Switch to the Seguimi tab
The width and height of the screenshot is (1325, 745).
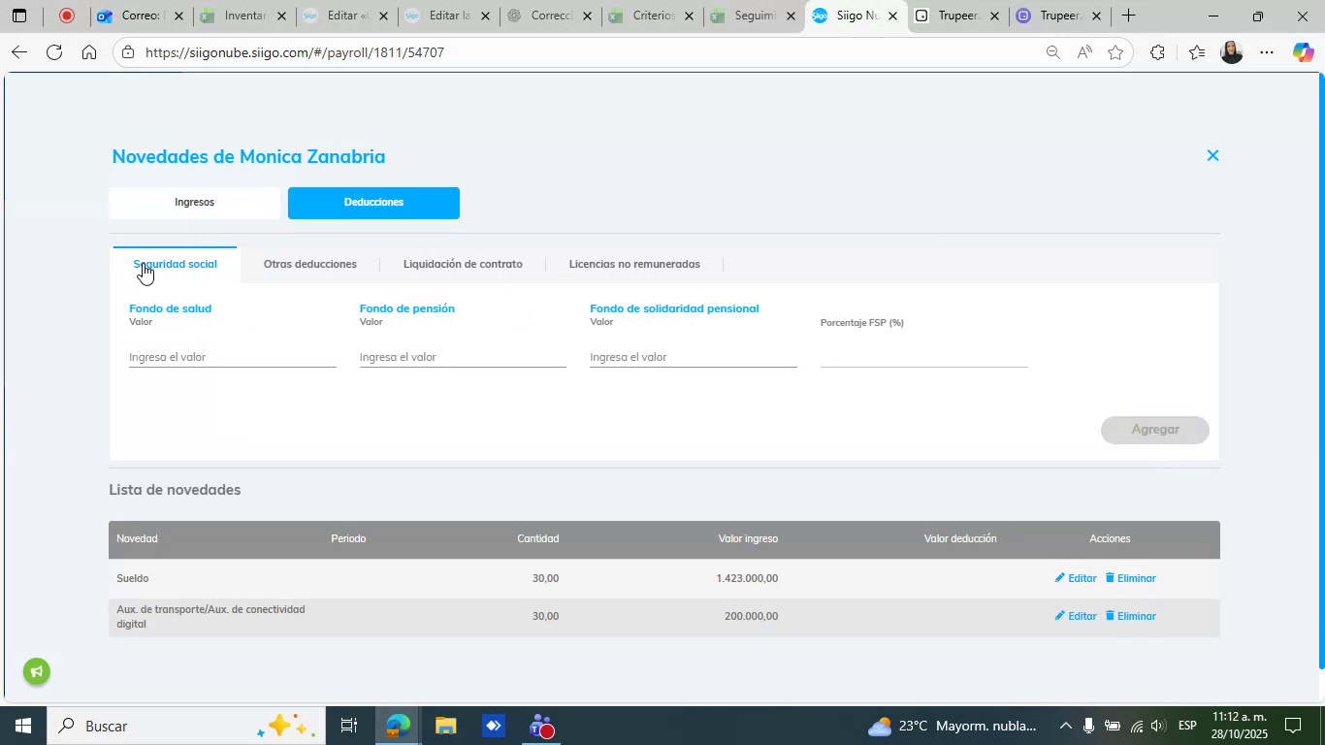click(753, 16)
